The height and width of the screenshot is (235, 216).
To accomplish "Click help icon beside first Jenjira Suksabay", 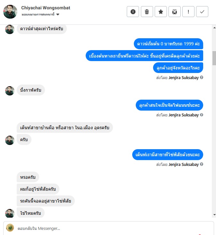I will tap(202, 77).
